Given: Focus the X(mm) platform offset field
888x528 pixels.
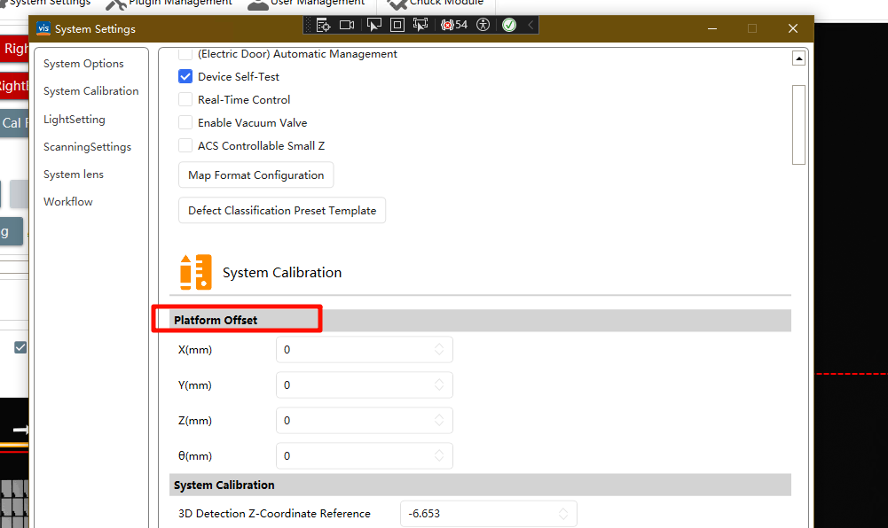Looking at the screenshot, I should (x=364, y=350).
